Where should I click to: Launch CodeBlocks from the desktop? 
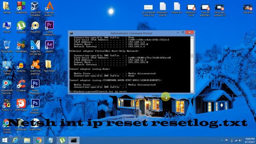pyautogui.click(x=21, y=8)
